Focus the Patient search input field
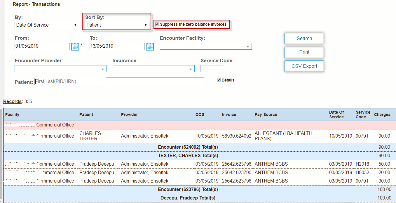The width and height of the screenshot is (396, 203). tap(119, 81)
